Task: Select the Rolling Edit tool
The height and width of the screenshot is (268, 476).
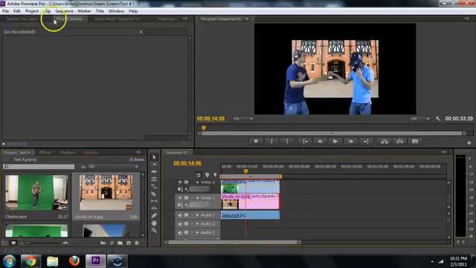Action: click(154, 179)
